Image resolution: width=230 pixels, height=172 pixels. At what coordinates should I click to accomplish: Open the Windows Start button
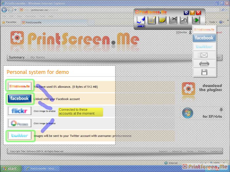(x=11, y=169)
